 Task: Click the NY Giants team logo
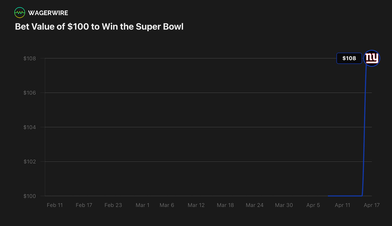click(x=372, y=58)
